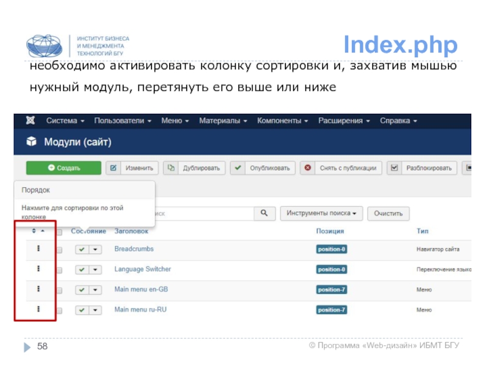Viewport: 487px width, 365px height.
Task: Tick the checkbox for the Breadcrumbs module
Action: (x=60, y=250)
